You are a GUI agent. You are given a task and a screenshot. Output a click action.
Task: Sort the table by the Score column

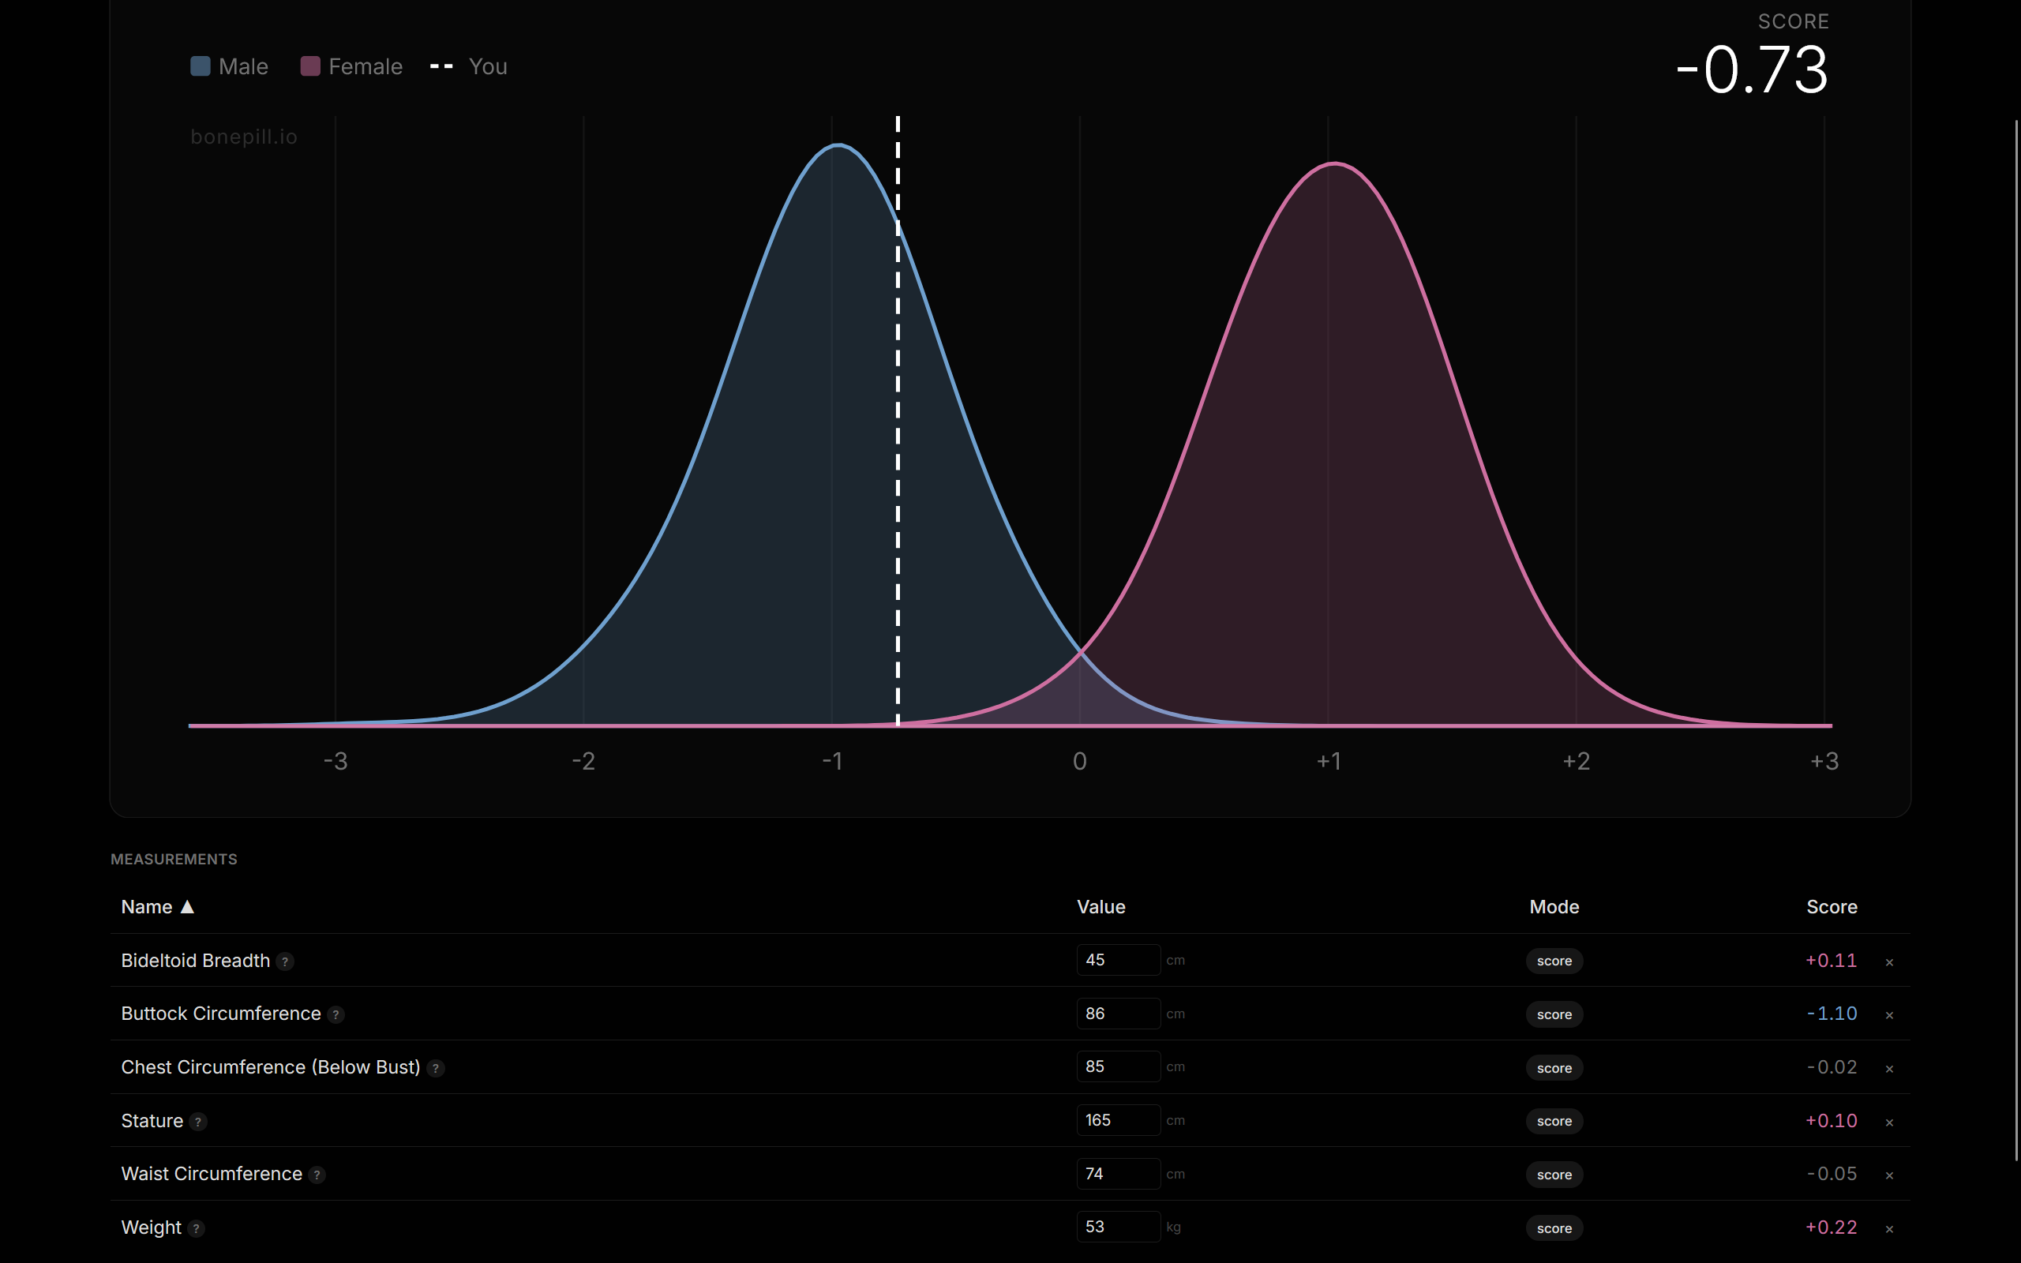pyautogui.click(x=1831, y=907)
